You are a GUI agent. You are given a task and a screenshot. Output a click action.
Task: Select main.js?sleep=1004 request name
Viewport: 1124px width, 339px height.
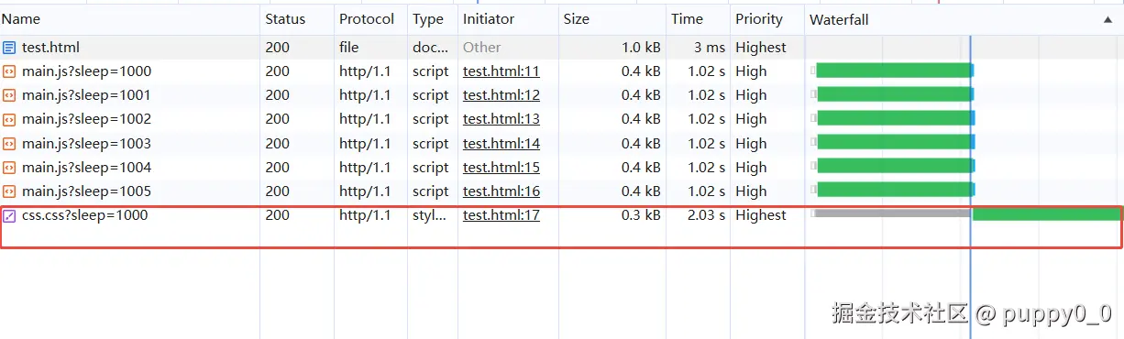[x=87, y=168]
